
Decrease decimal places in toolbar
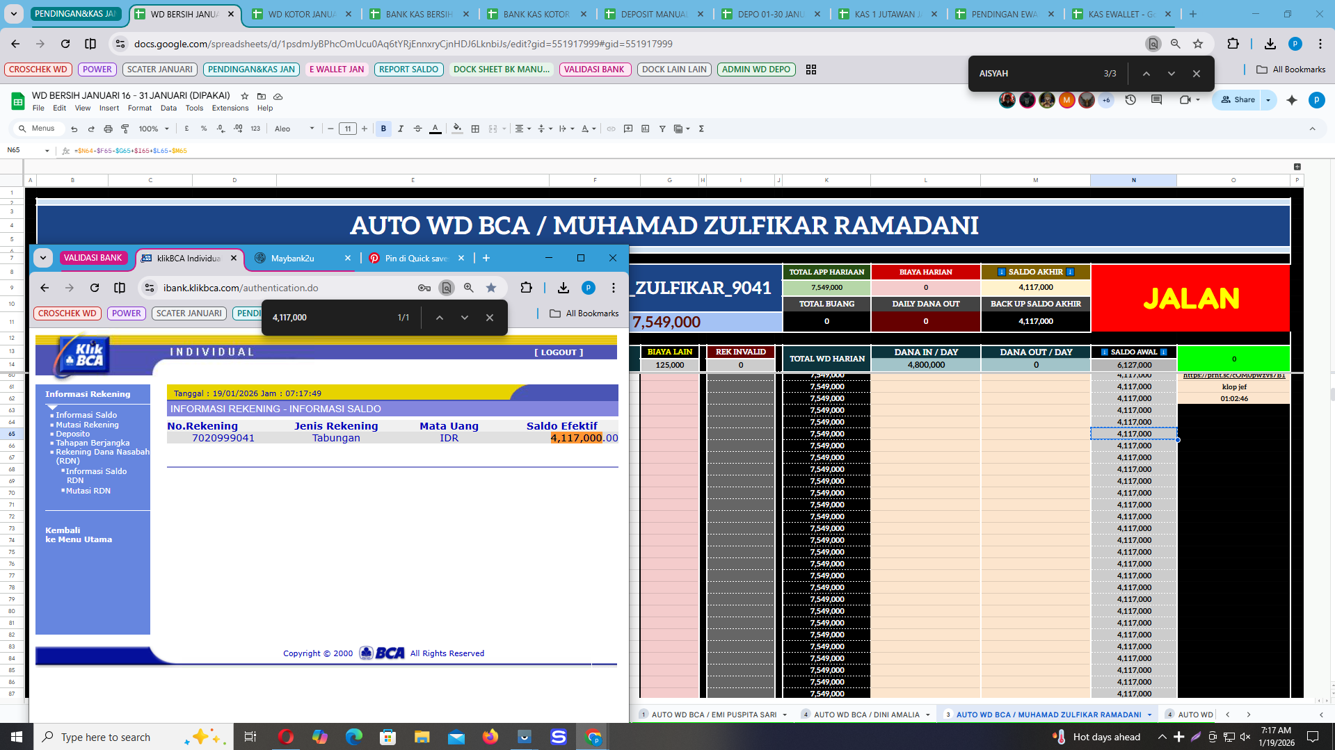pyautogui.click(x=221, y=129)
